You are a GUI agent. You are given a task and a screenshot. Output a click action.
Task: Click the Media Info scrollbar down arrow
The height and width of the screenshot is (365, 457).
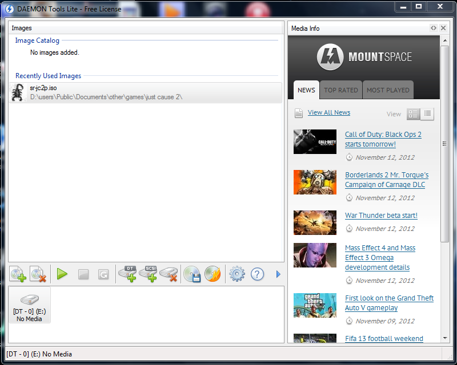(x=445, y=338)
